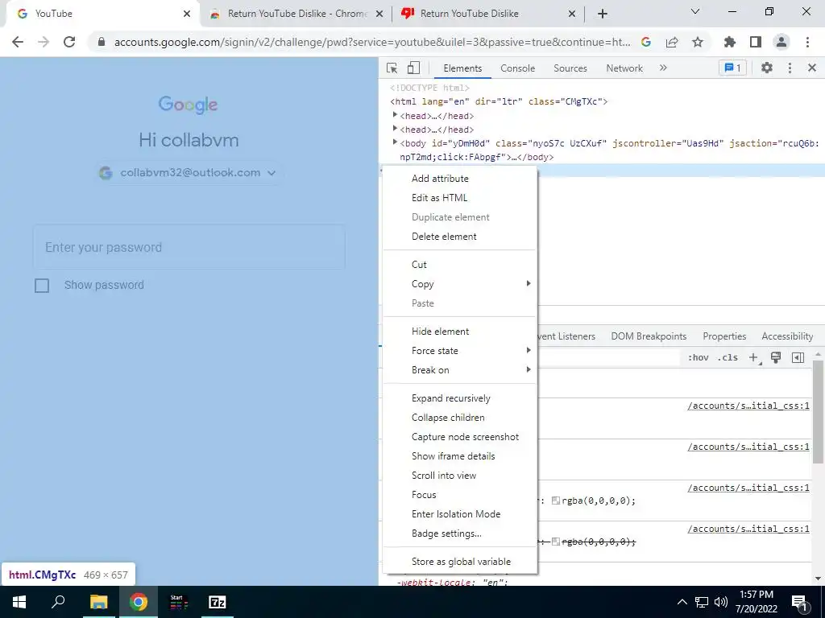The width and height of the screenshot is (825, 618).
Task: Go back to the previous page
Action: [x=18, y=42]
